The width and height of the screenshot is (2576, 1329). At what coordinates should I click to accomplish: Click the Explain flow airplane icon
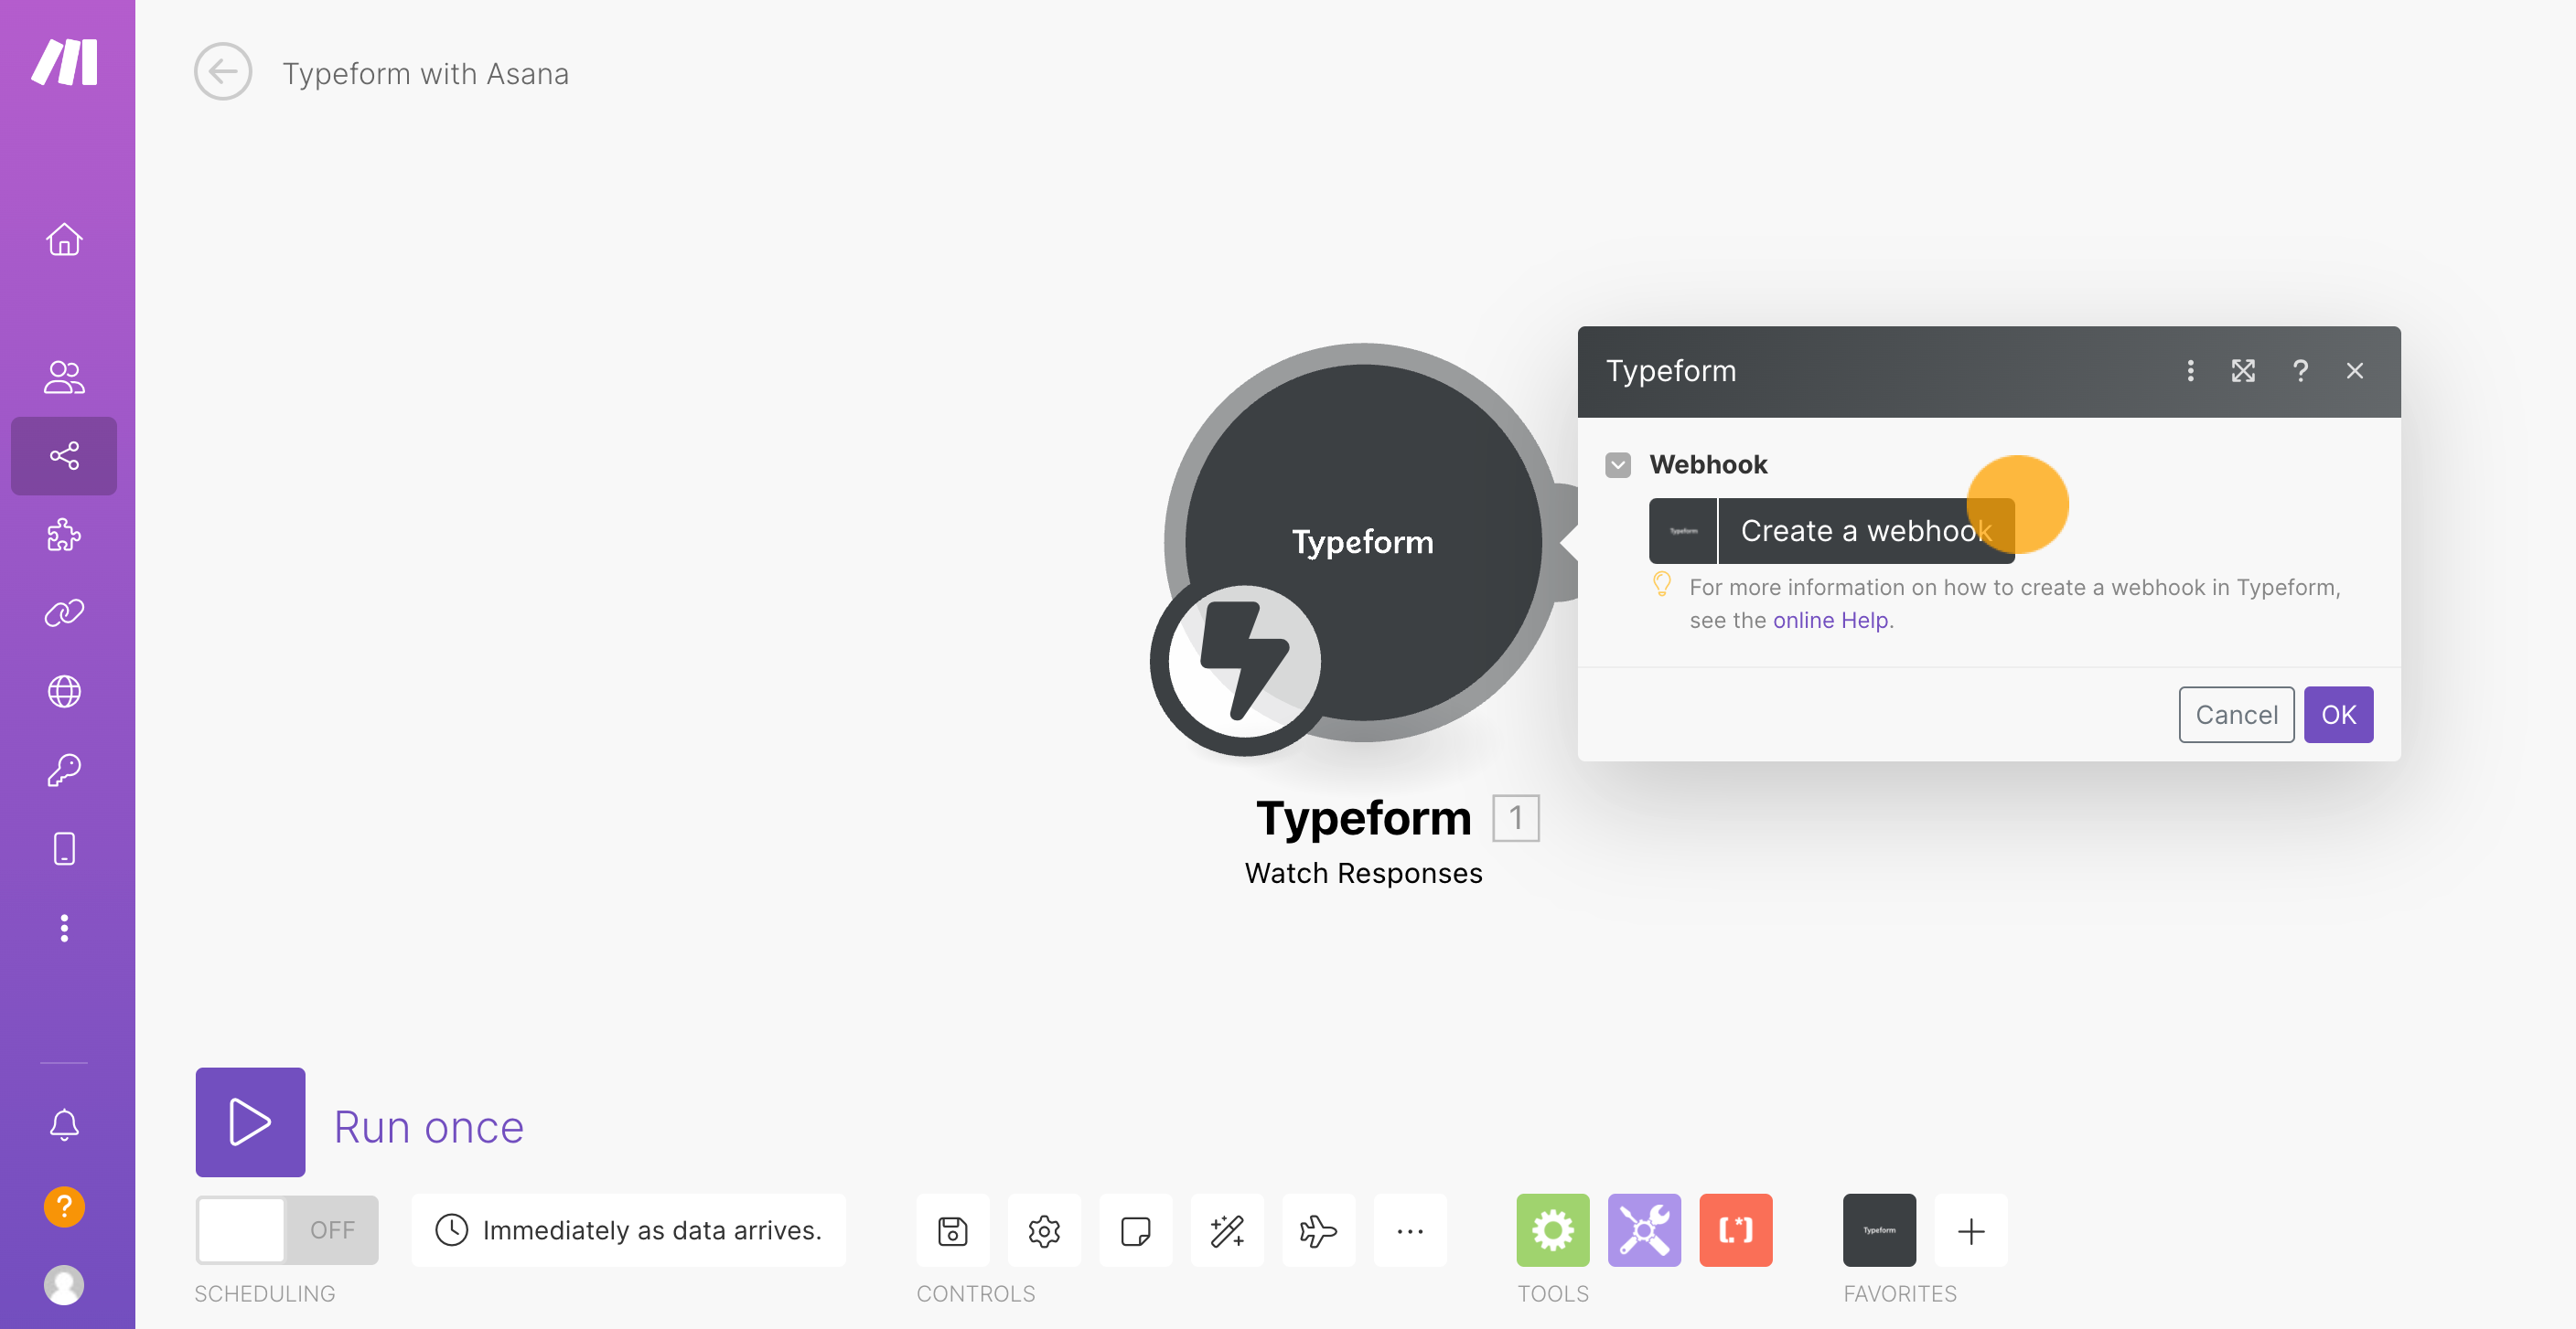1318,1230
